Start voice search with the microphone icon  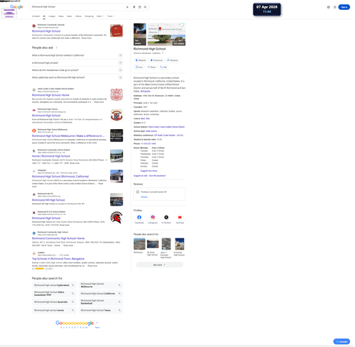(x=134, y=7)
